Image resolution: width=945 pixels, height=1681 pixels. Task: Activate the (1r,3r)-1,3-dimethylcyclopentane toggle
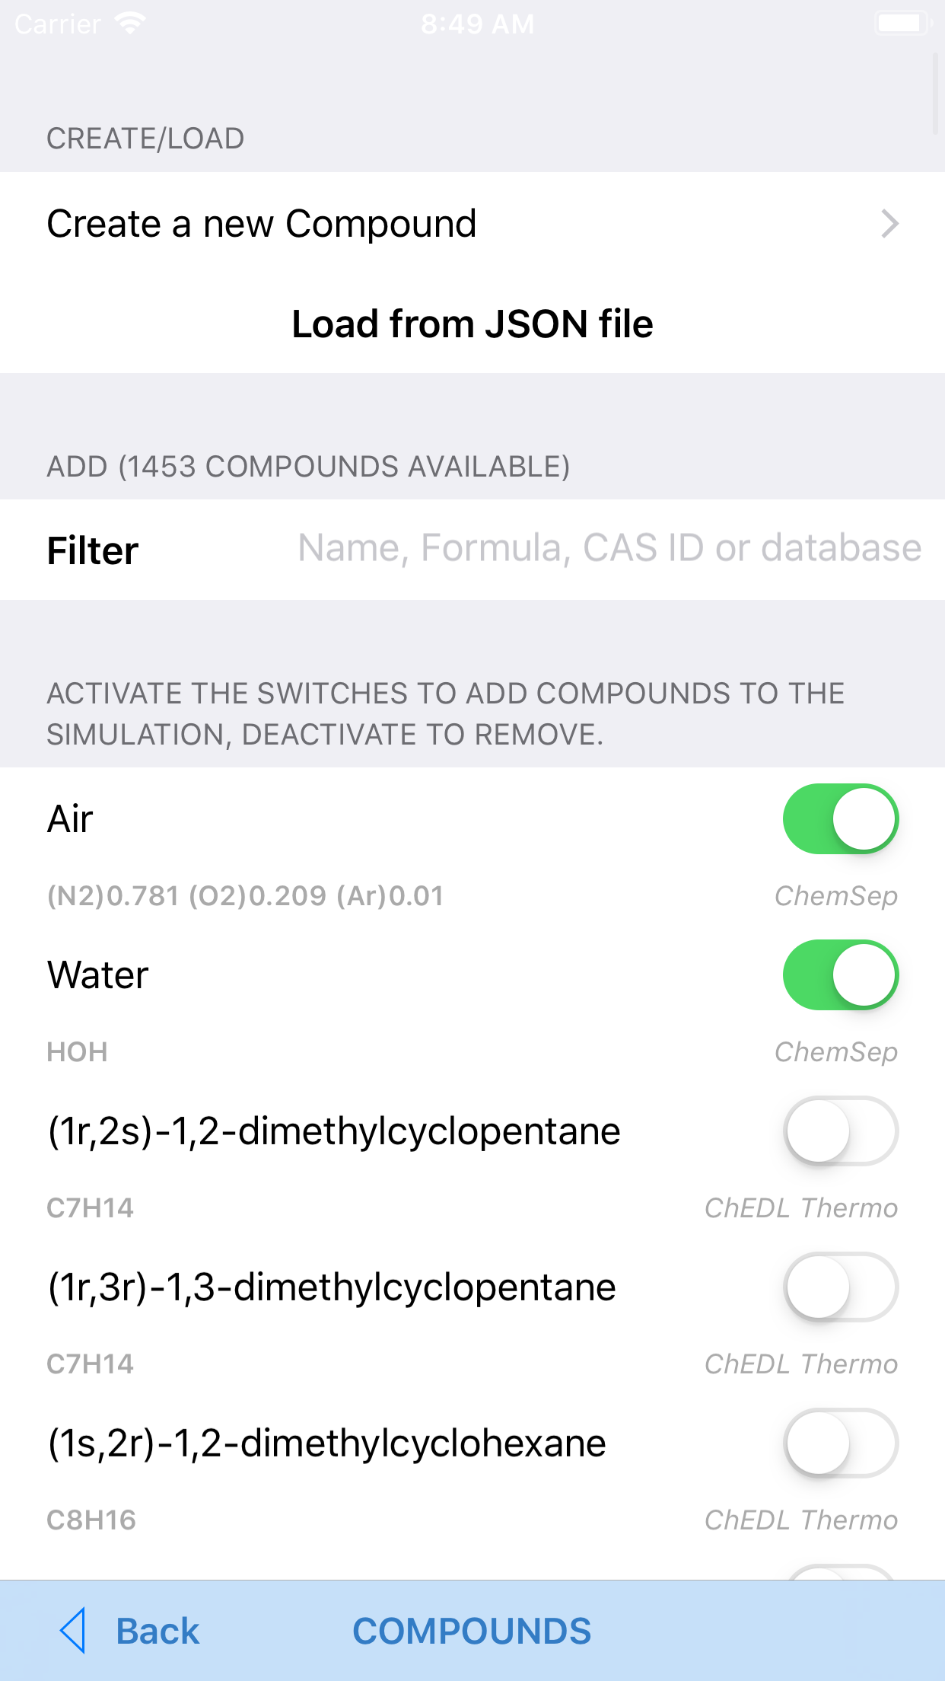(839, 1287)
